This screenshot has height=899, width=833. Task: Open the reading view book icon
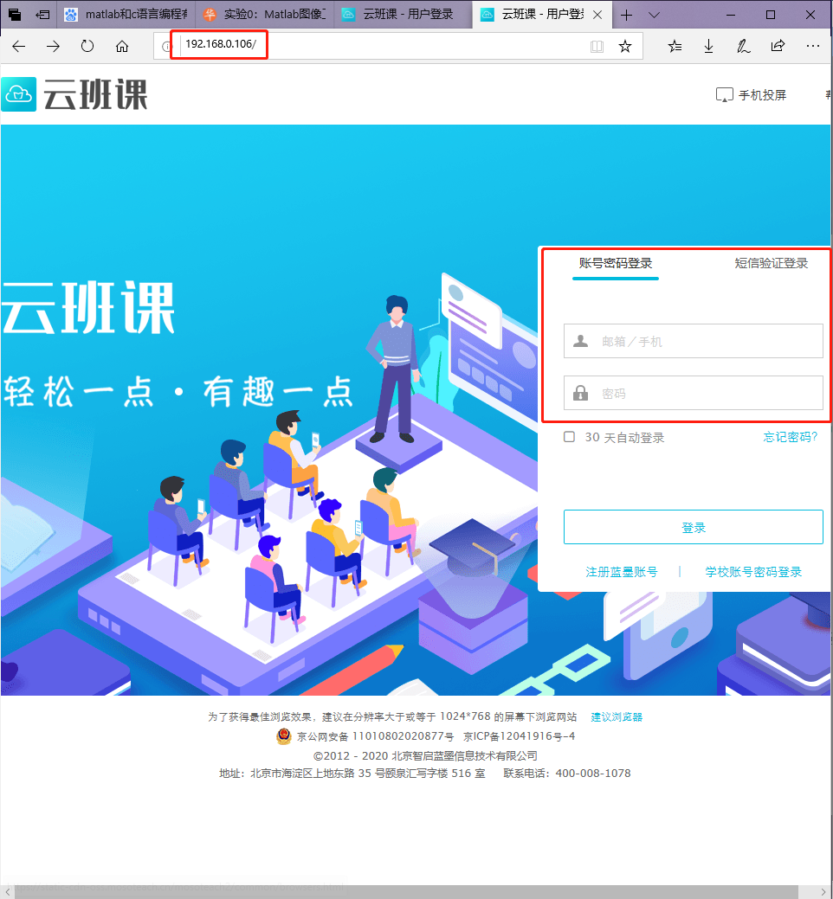tap(597, 47)
